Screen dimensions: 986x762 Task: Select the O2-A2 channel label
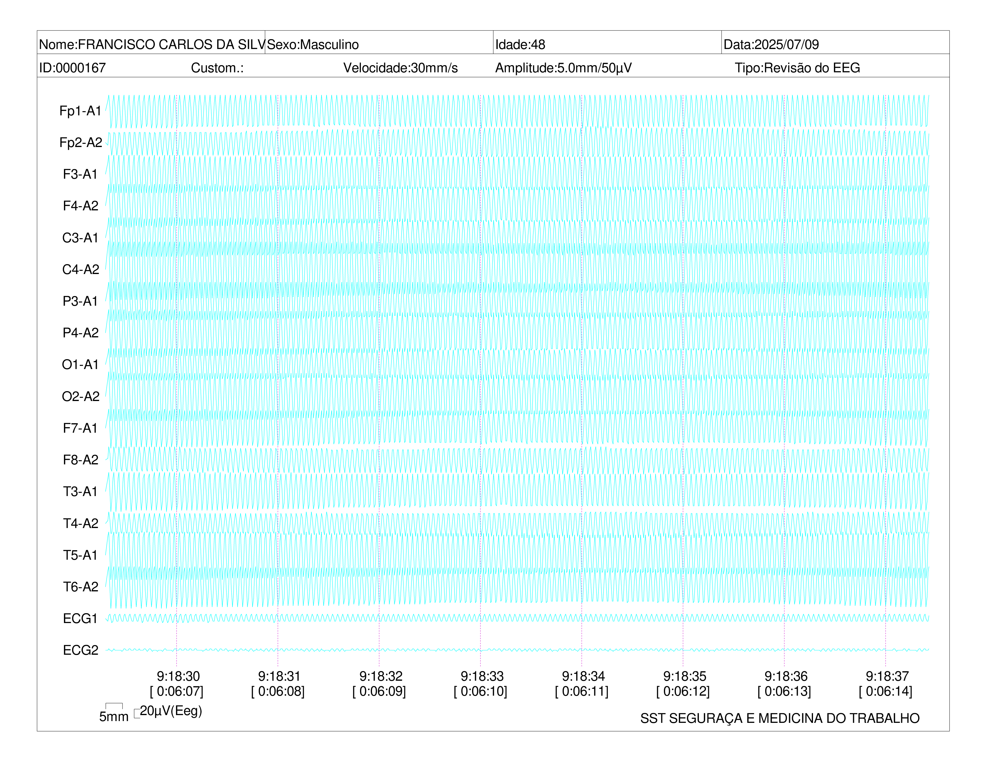(x=81, y=396)
